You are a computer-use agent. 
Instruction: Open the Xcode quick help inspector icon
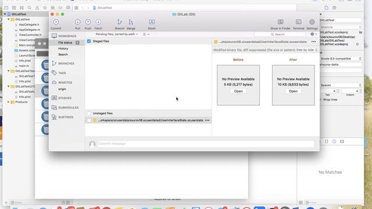point(334,8)
